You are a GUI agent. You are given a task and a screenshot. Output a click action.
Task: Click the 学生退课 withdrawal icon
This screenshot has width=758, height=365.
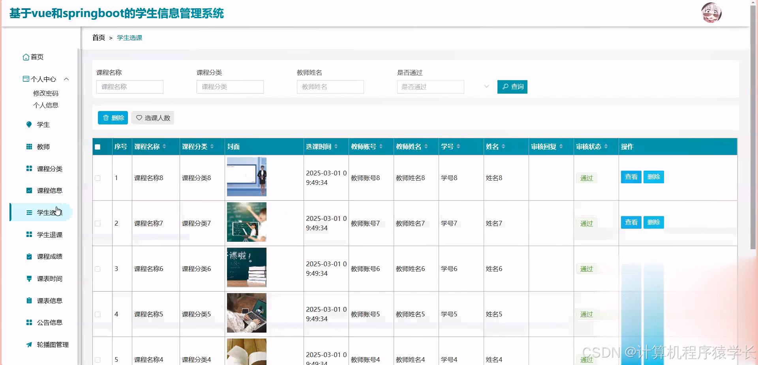pyautogui.click(x=28, y=234)
